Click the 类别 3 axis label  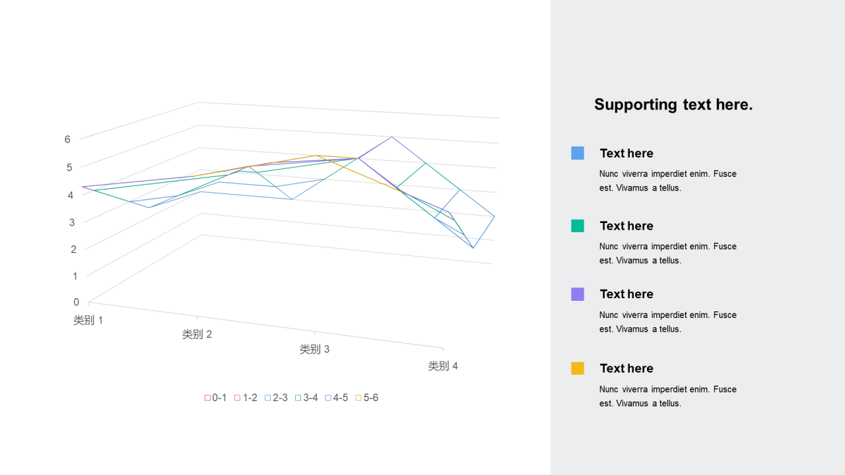click(x=314, y=349)
